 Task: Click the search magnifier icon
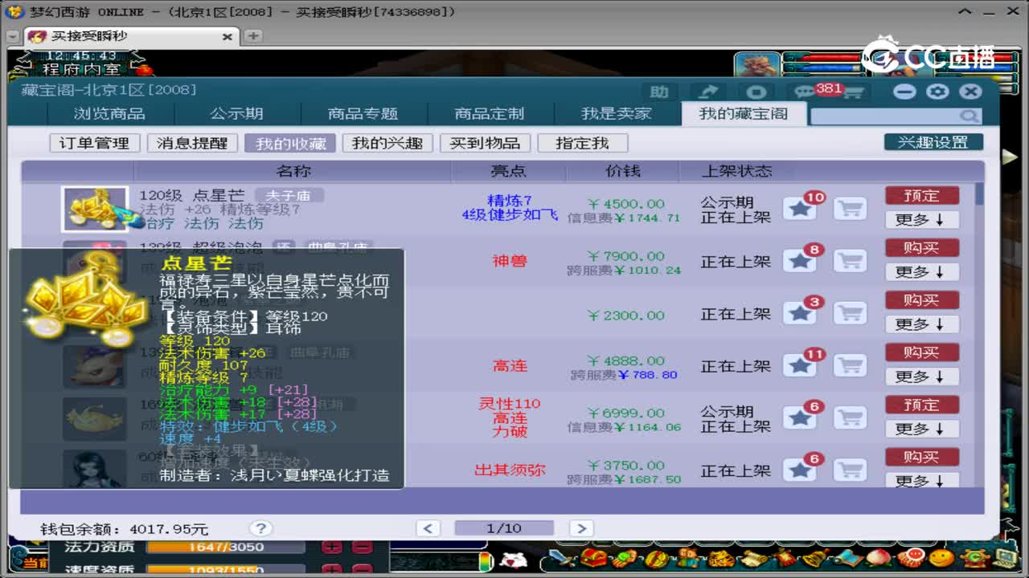coord(969,116)
